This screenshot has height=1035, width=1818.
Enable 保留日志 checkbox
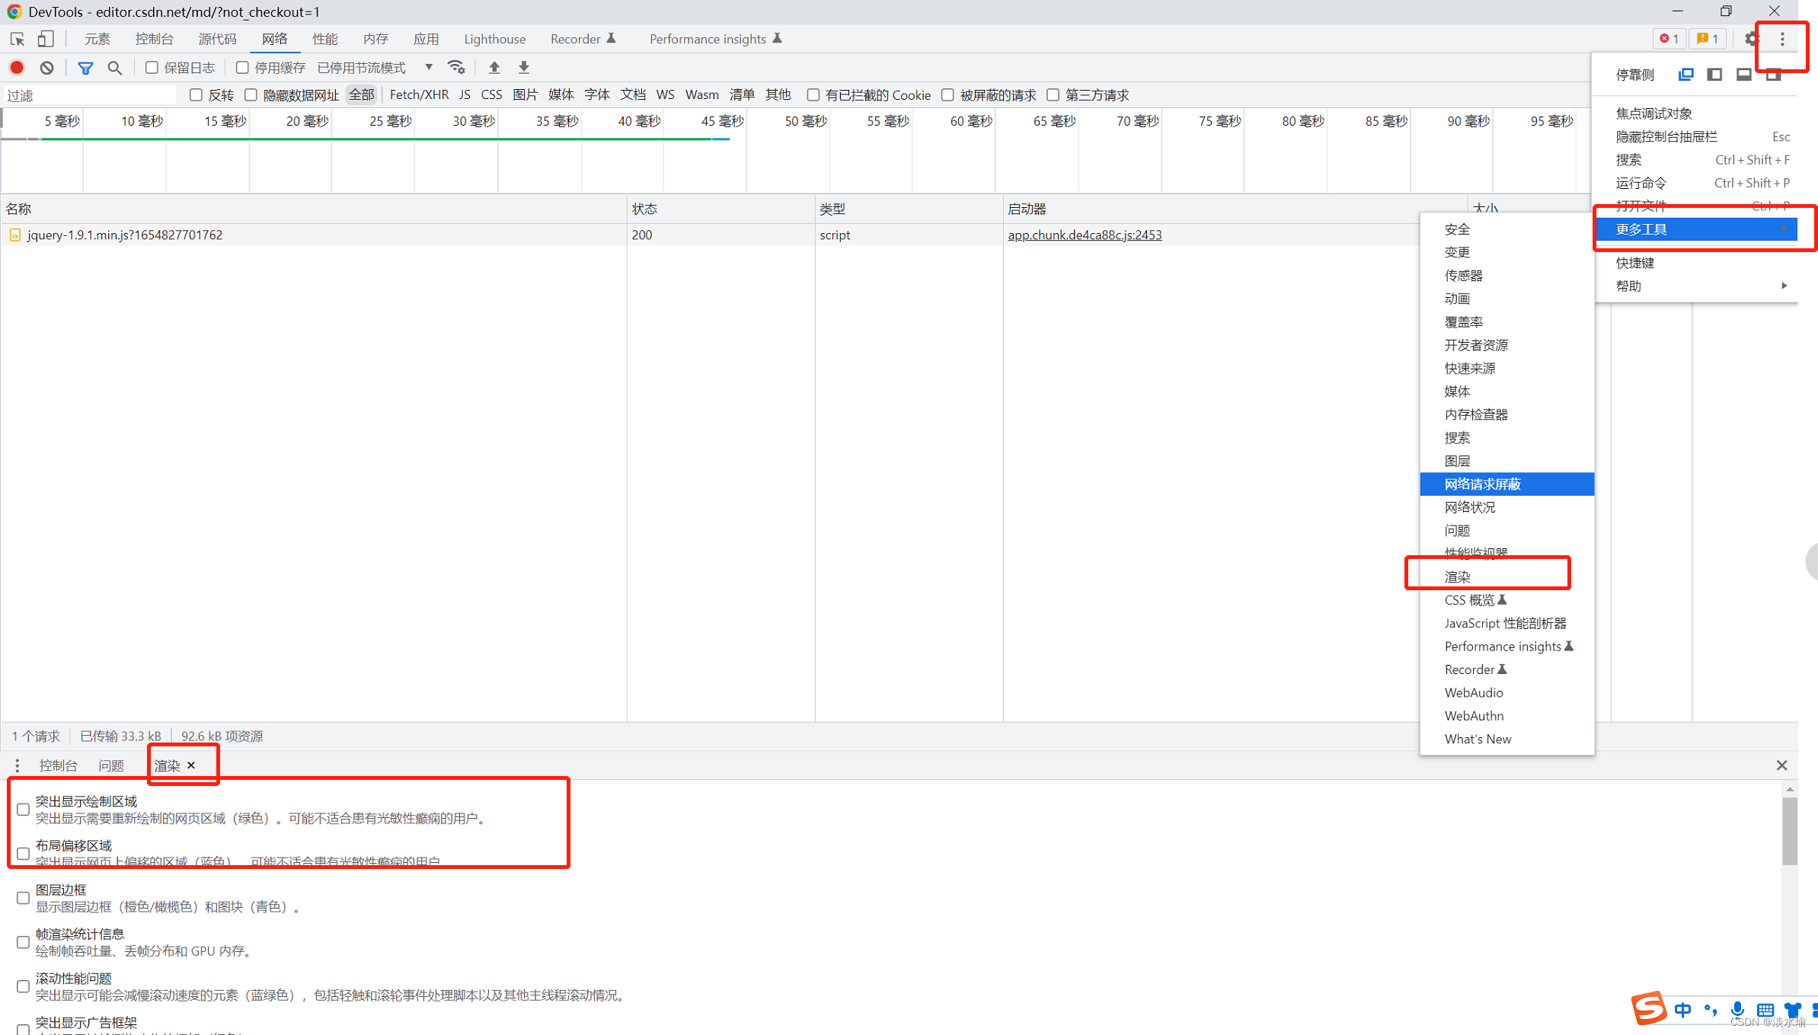152,68
